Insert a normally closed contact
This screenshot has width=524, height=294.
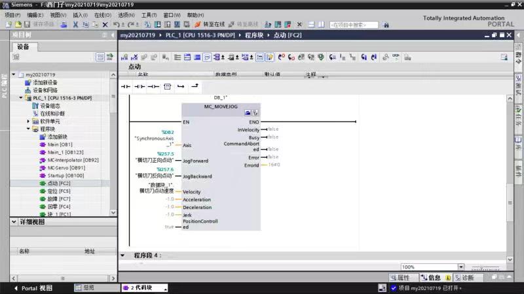click(x=140, y=86)
